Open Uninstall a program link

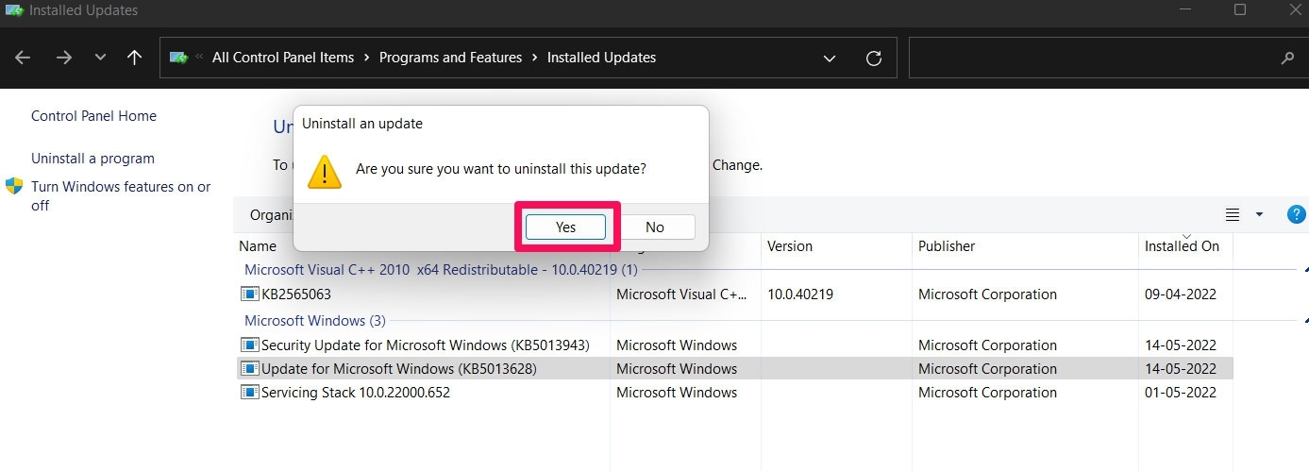point(92,159)
